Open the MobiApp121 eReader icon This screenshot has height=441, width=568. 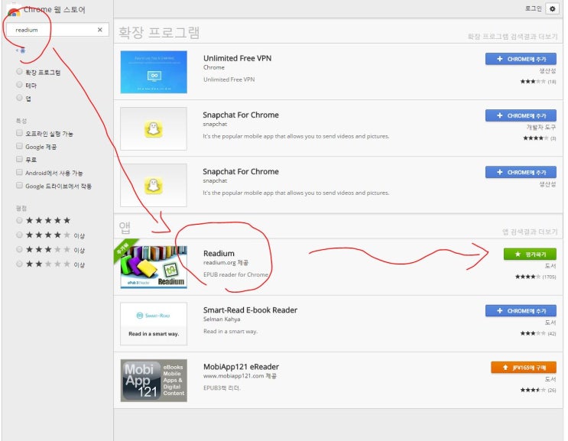pyautogui.click(x=153, y=380)
